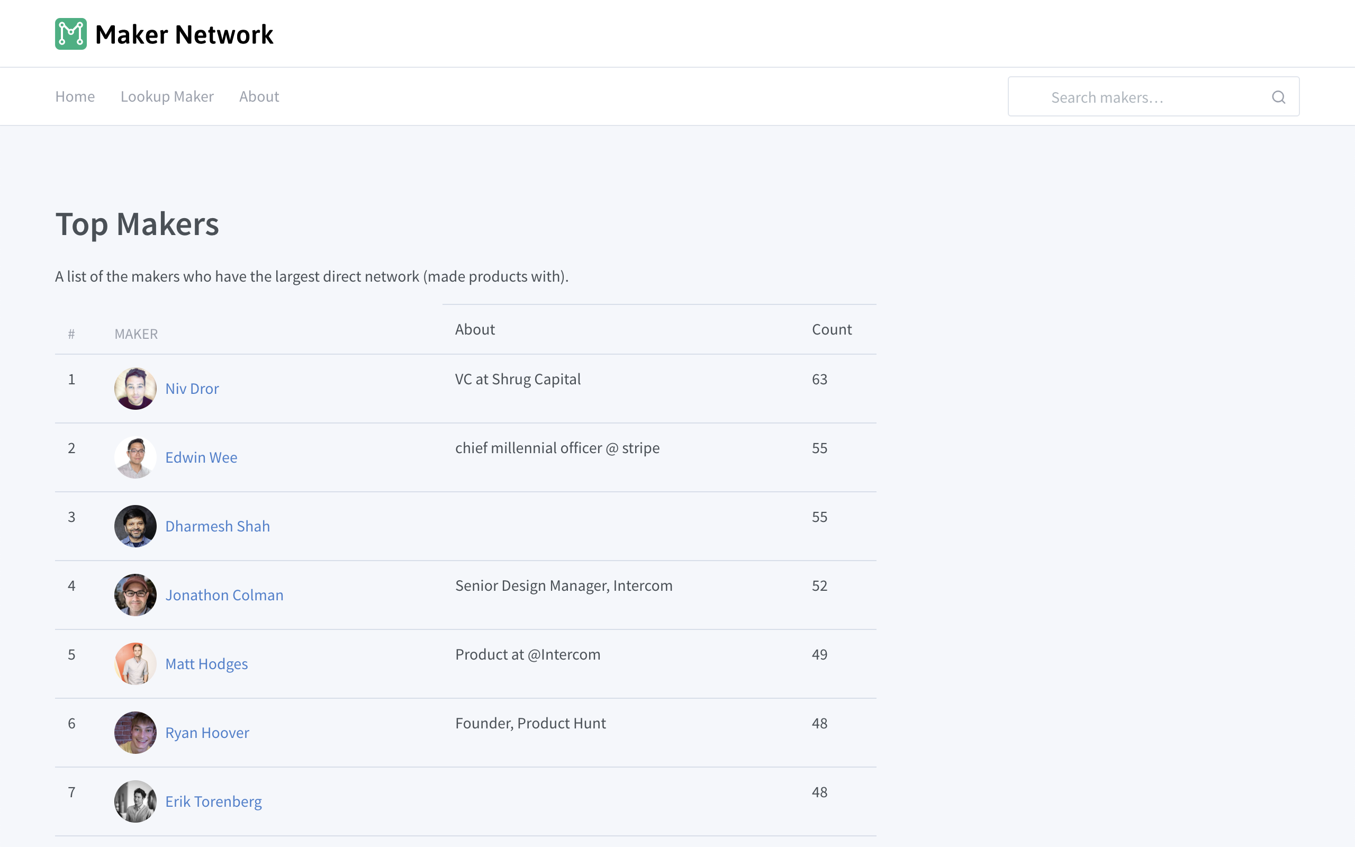The height and width of the screenshot is (847, 1355).
Task: Open the Niv Dror name link
Action: (x=192, y=388)
